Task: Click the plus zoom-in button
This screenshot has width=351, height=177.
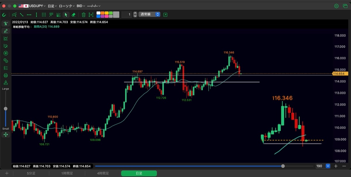Action: 336,166
